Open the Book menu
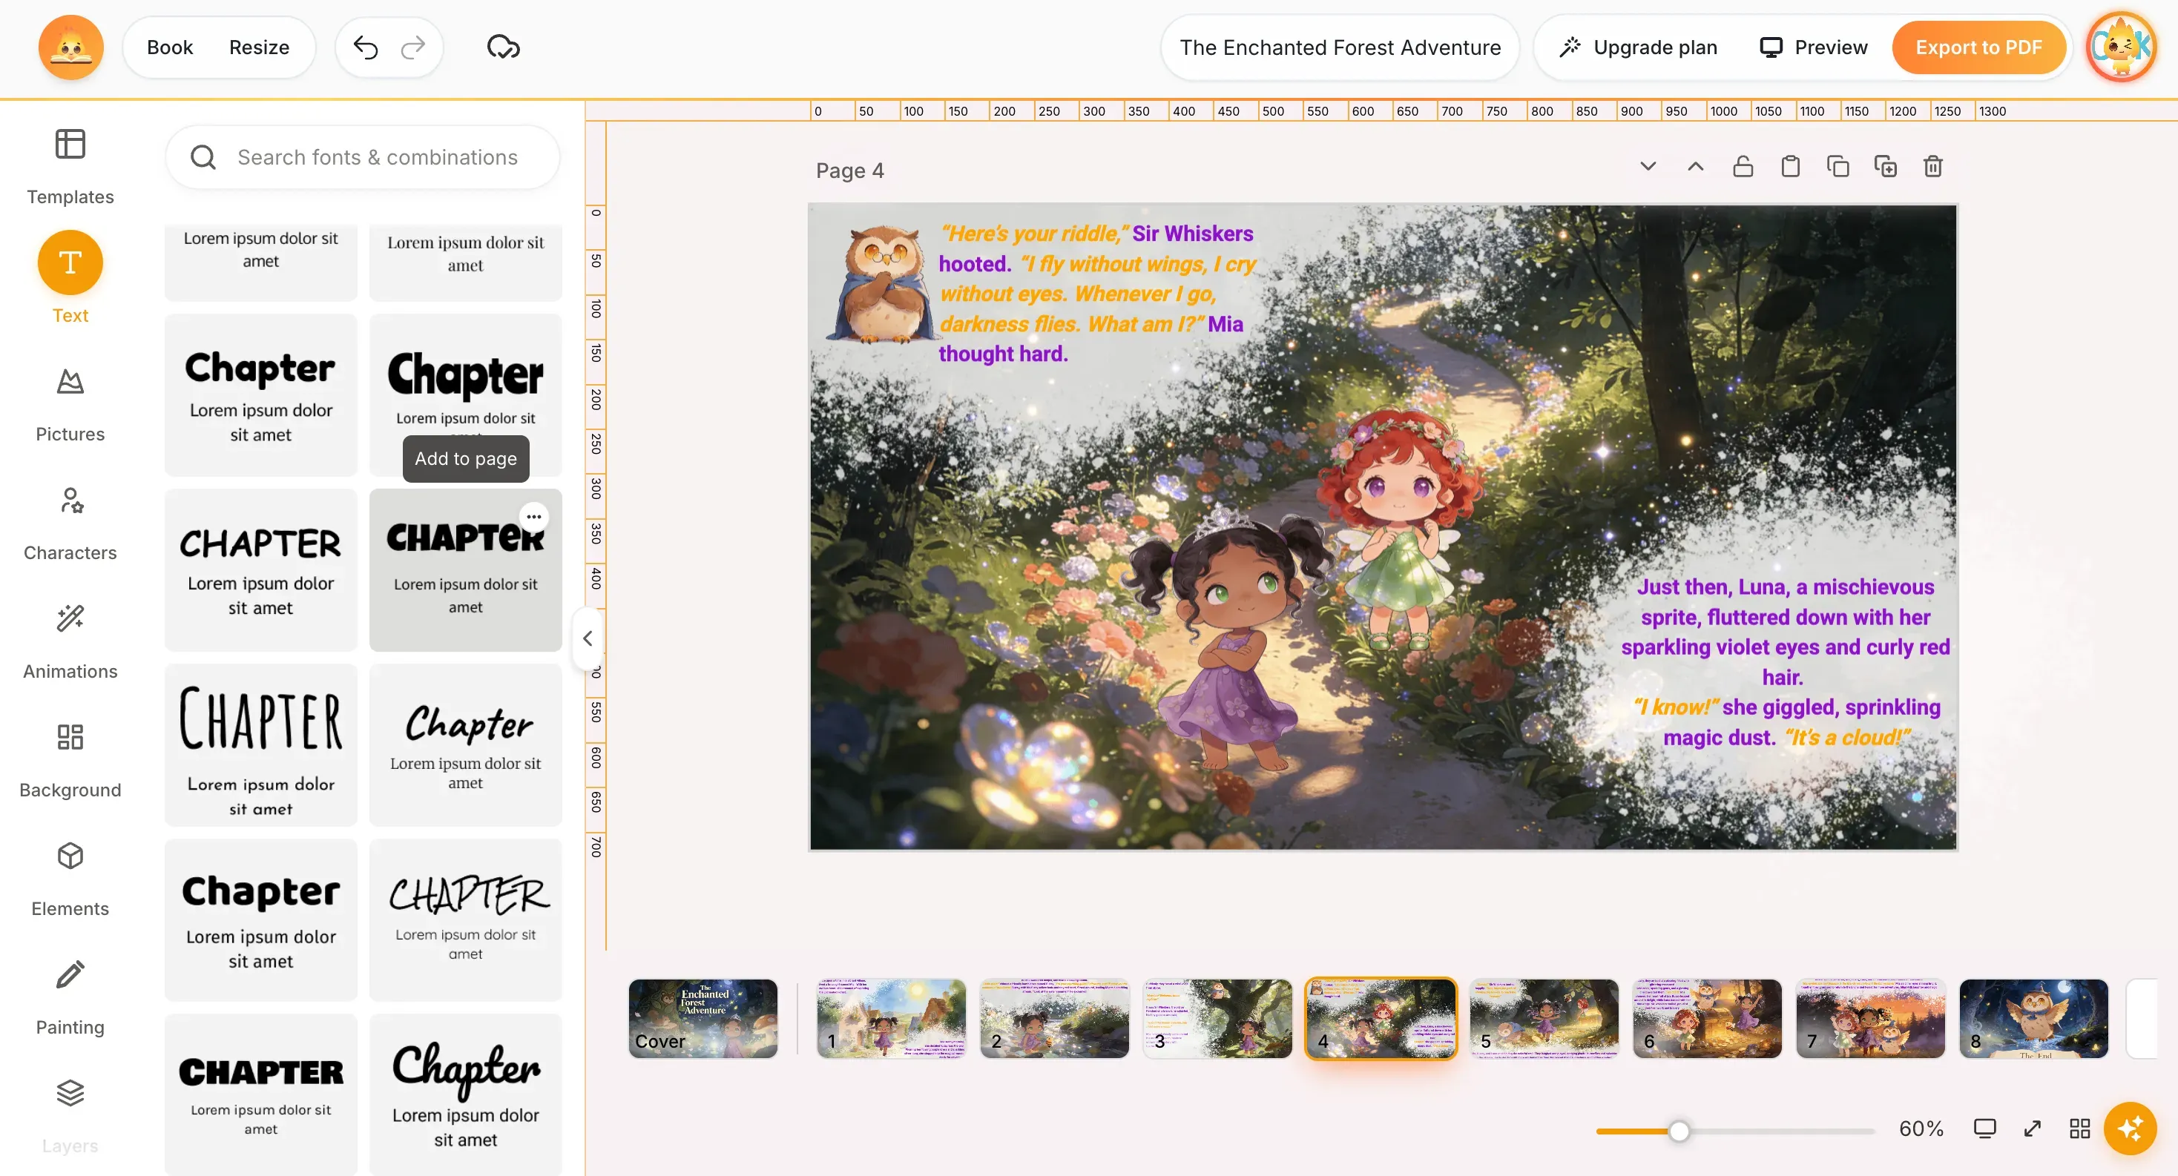The height and width of the screenshot is (1176, 2178). point(170,47)
